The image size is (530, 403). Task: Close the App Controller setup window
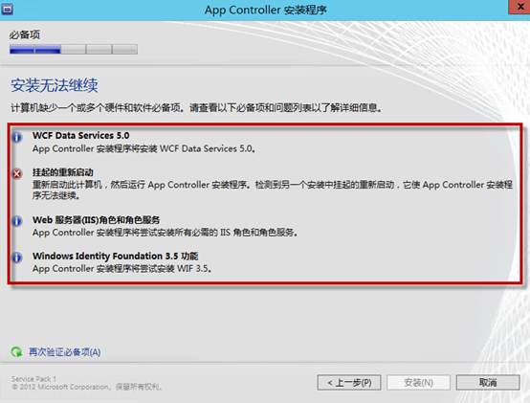point(519,7)
